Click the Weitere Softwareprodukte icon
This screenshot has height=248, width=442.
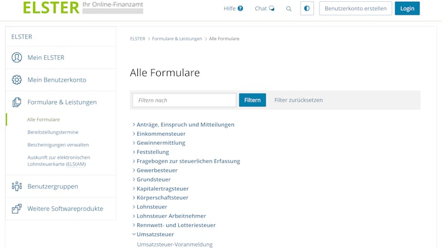coord(17,209)
